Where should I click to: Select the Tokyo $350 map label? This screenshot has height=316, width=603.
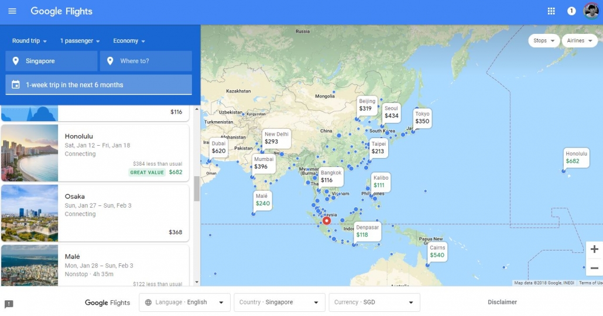(x=422, y=118)
